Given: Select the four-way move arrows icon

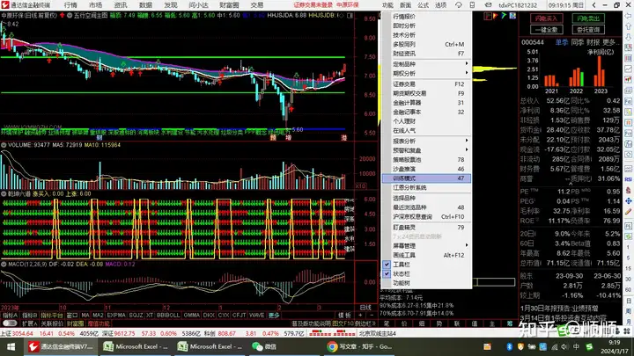Looking at the screenshot, I should pyautogui.click(x=628, y=201).
